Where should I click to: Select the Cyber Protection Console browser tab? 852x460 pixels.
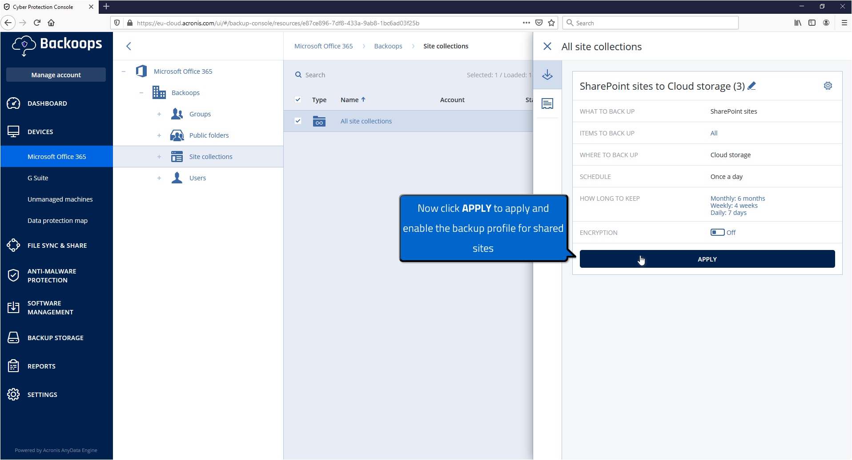click(x=49, y=7)
